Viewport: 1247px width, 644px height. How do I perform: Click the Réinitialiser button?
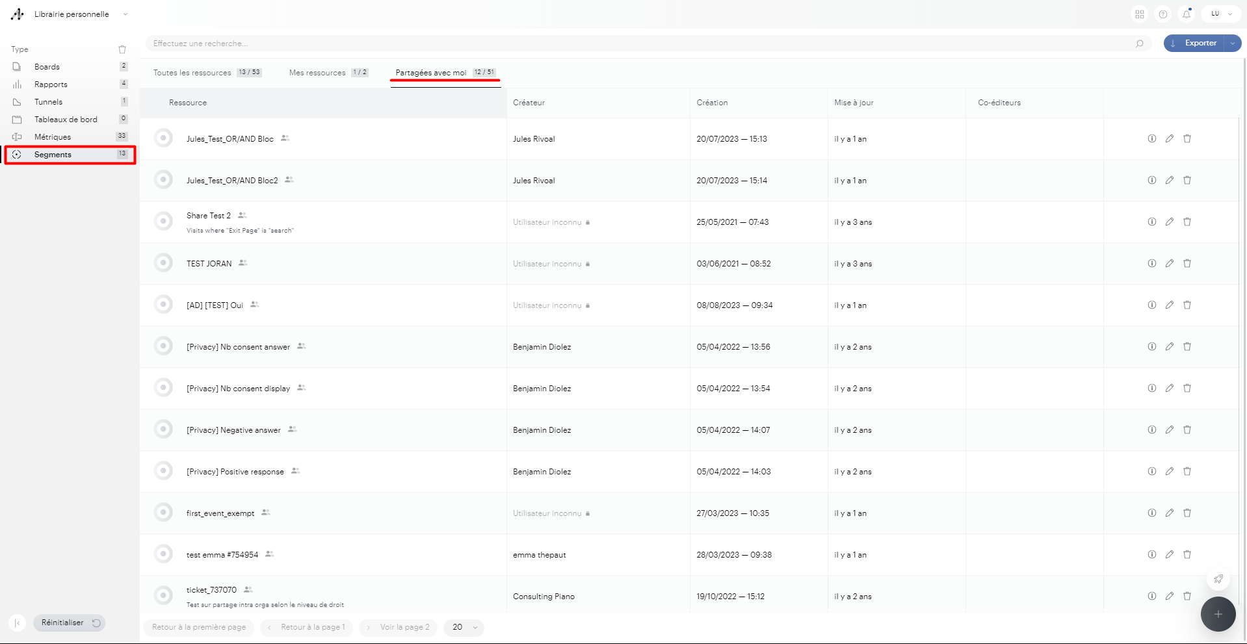70,623
